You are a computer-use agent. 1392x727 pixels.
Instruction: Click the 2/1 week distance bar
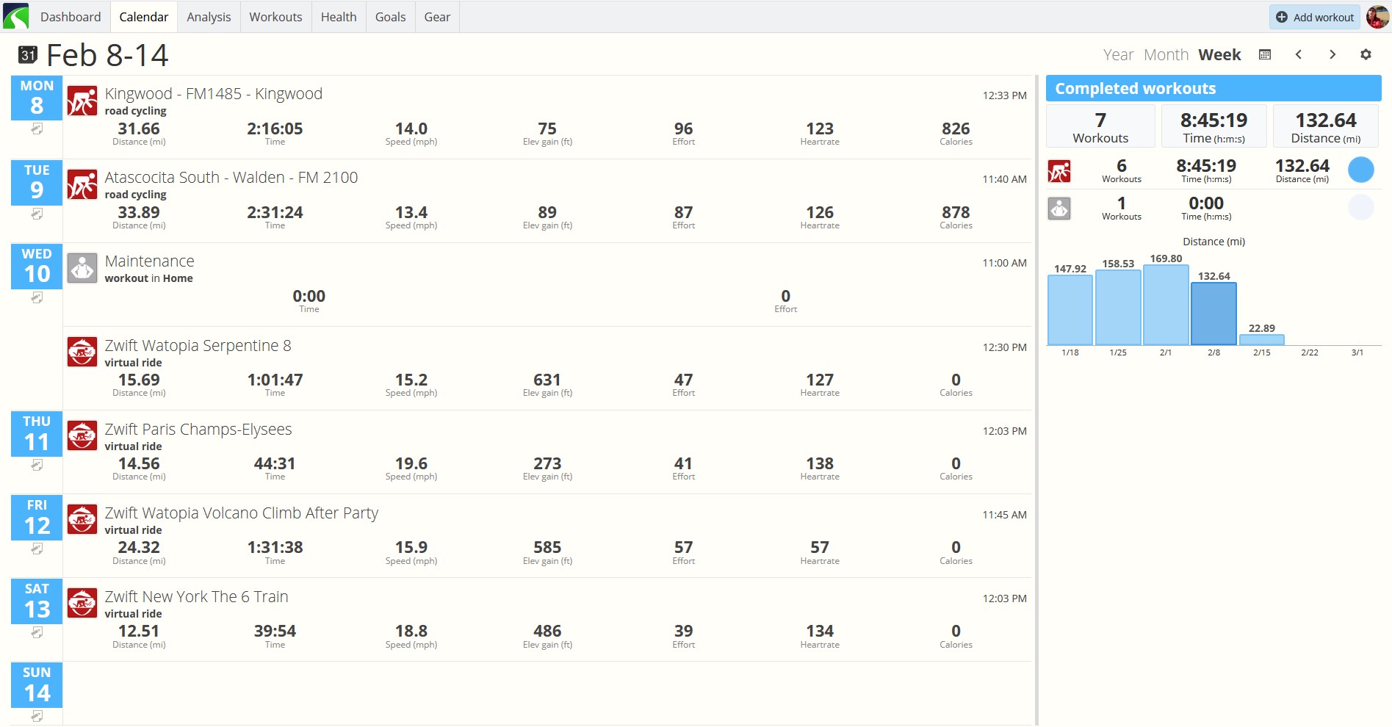[1166, 305]
